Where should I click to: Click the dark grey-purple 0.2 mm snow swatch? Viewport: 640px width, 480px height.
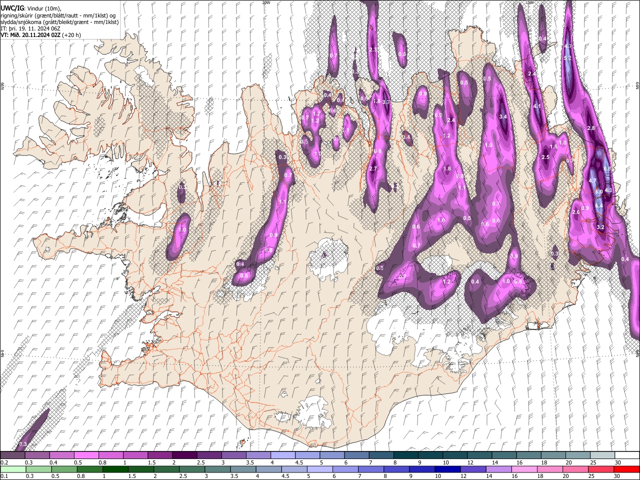pyautogui.click(x=12, y=455)
